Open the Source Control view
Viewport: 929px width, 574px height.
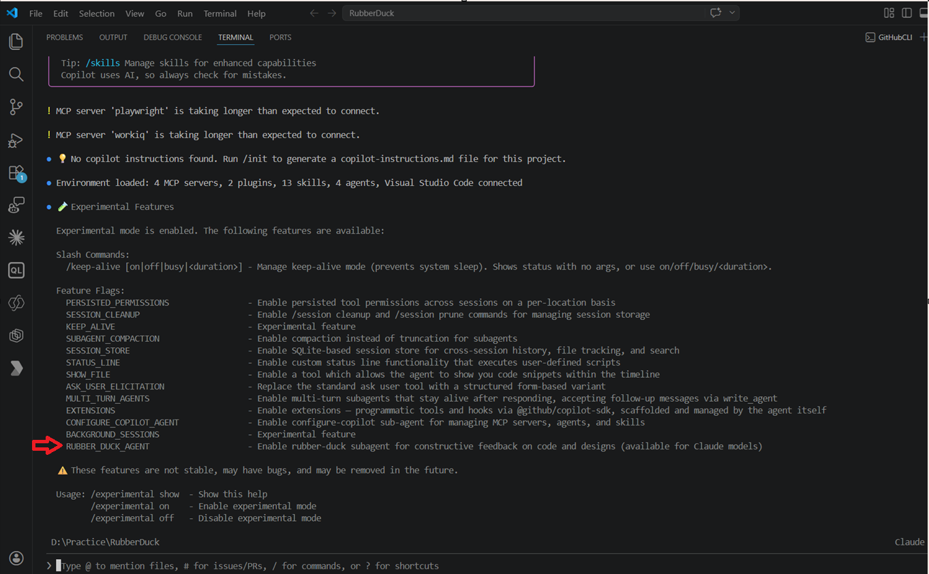16,107
